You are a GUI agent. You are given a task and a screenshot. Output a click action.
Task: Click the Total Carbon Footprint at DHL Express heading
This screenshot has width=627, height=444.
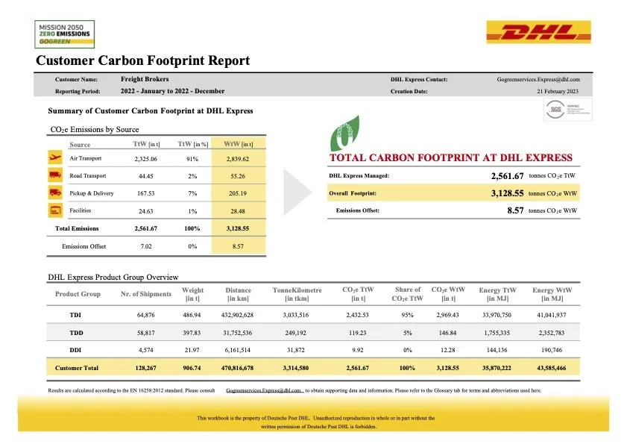click(x=450, y=157)
